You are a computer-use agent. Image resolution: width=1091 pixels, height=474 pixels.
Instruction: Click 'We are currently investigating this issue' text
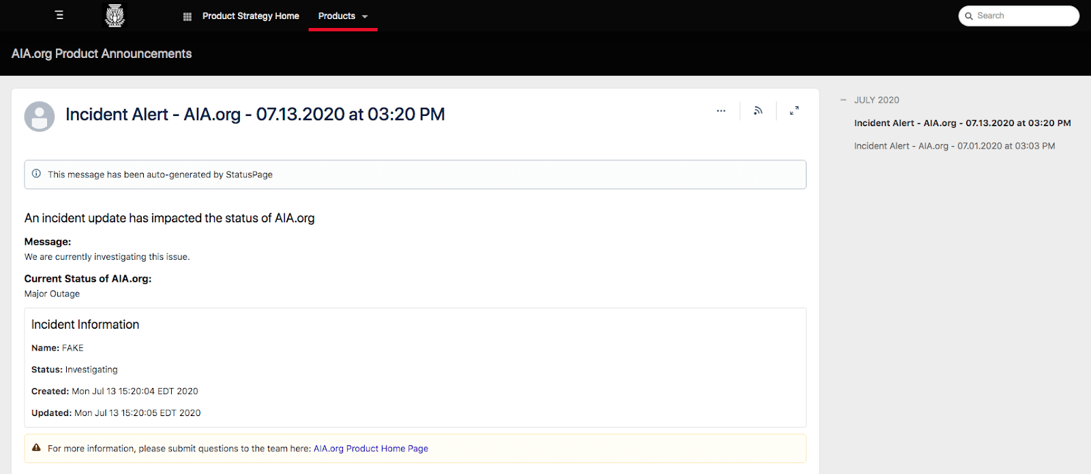point(107,257)
